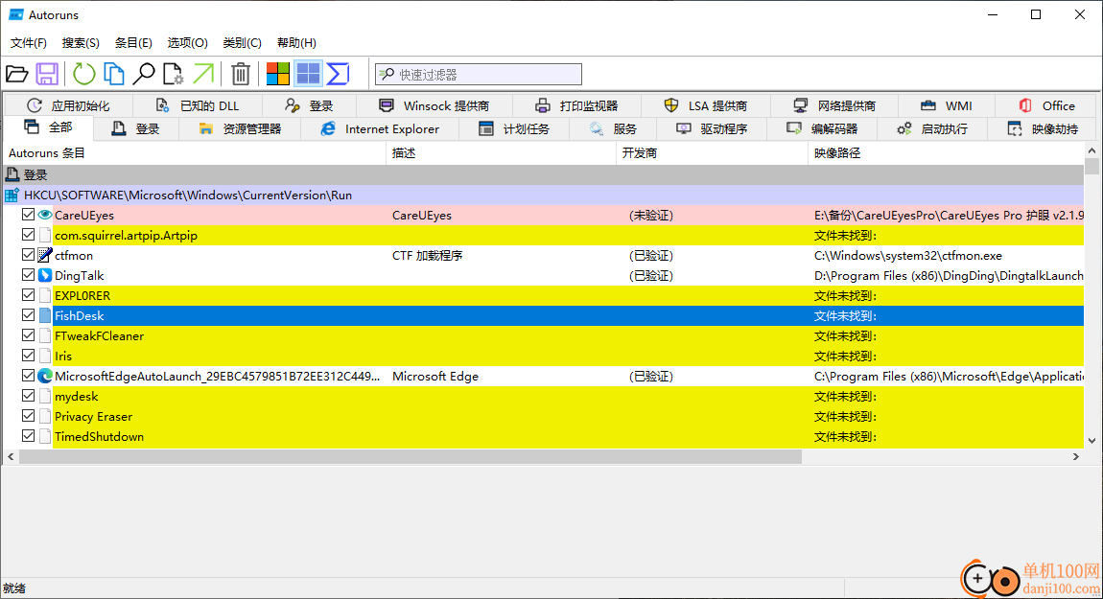Click the file properties gear icon

173,74
